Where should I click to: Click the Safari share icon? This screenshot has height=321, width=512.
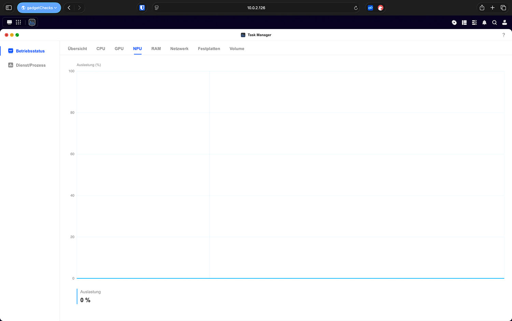(482, 8)
